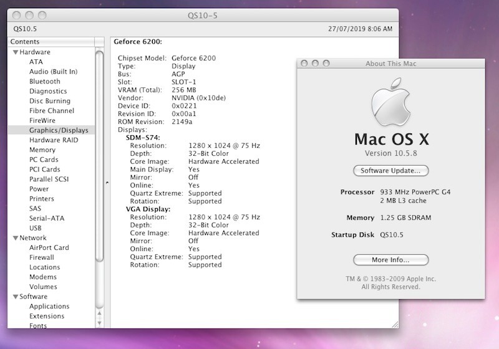Select FireWire in the Contents list
This screenshot has height=349, width=499.
[x=42, y=120]
